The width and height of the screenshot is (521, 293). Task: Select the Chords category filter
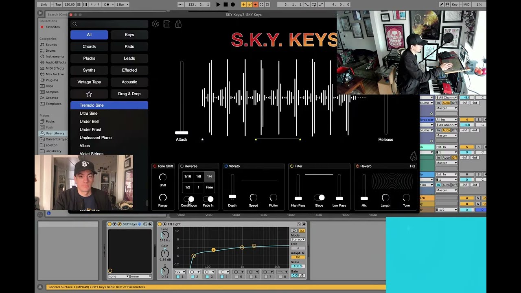(x=89, y=46)
